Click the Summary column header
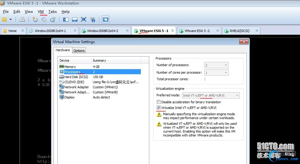The image size is (300, 164). [116, 60]
